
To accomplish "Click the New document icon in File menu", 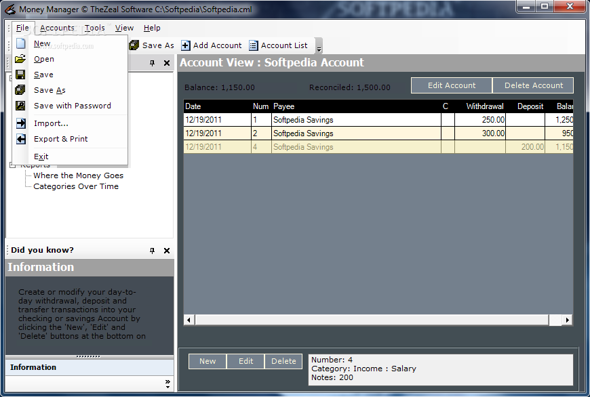I will click(21, 43).
